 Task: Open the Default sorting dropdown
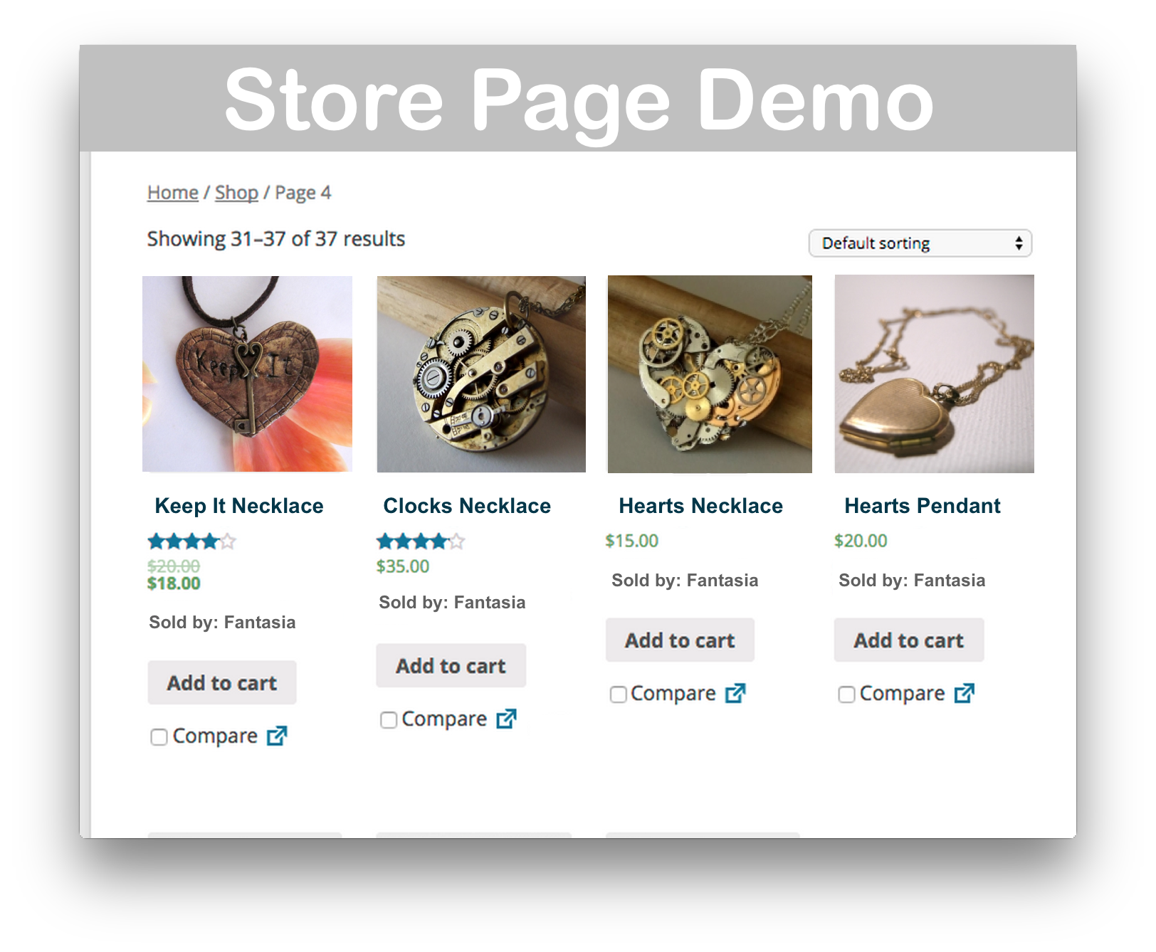920,243
